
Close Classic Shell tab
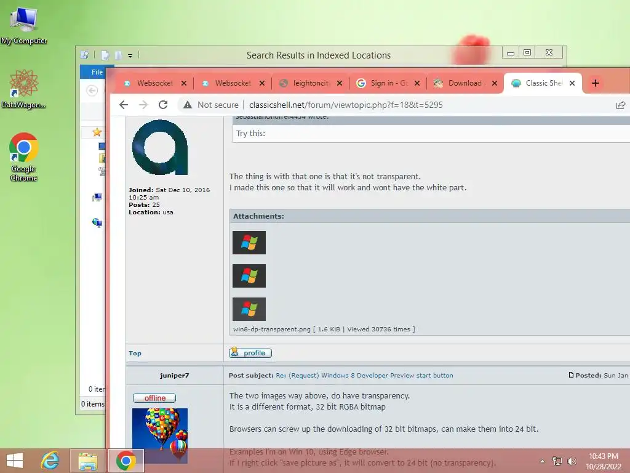[x=572, y=83]
